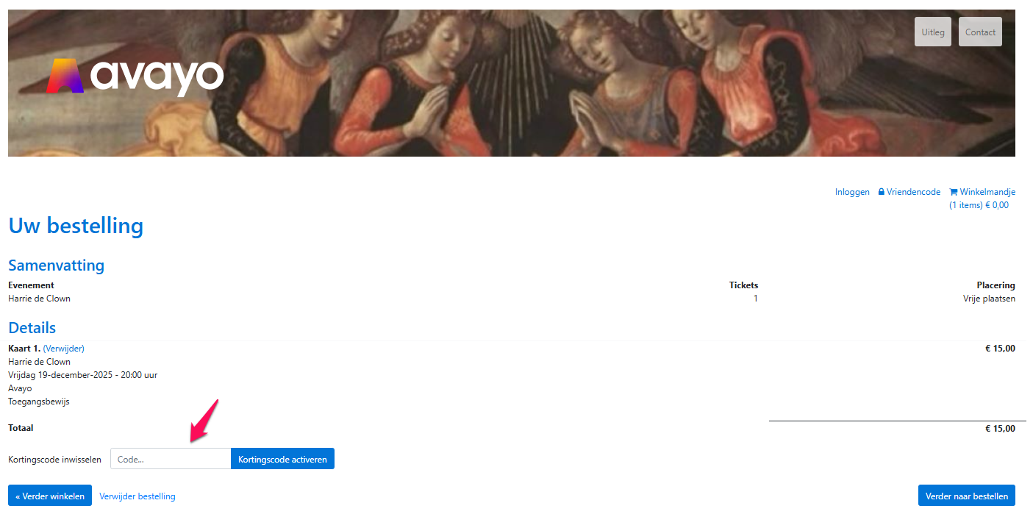Click the Uw bestelling heading
Screen dimensions: 1033x528
click(76, 226)
